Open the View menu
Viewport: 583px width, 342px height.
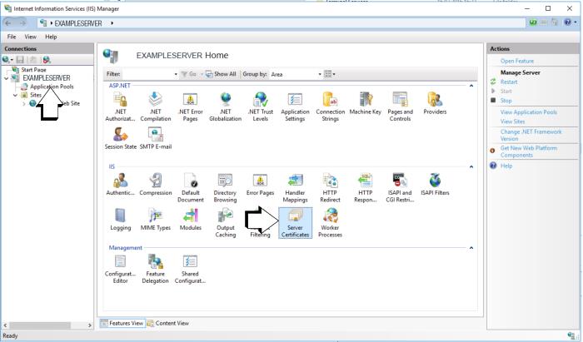(x=30, y=37)
